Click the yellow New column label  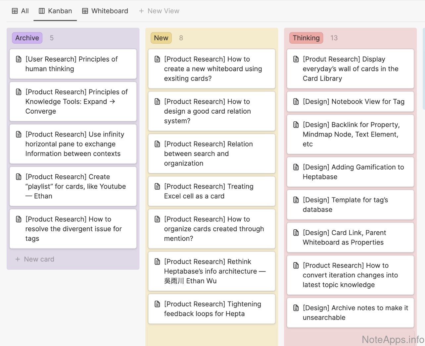pyautogui.click(x=161, y=38)
